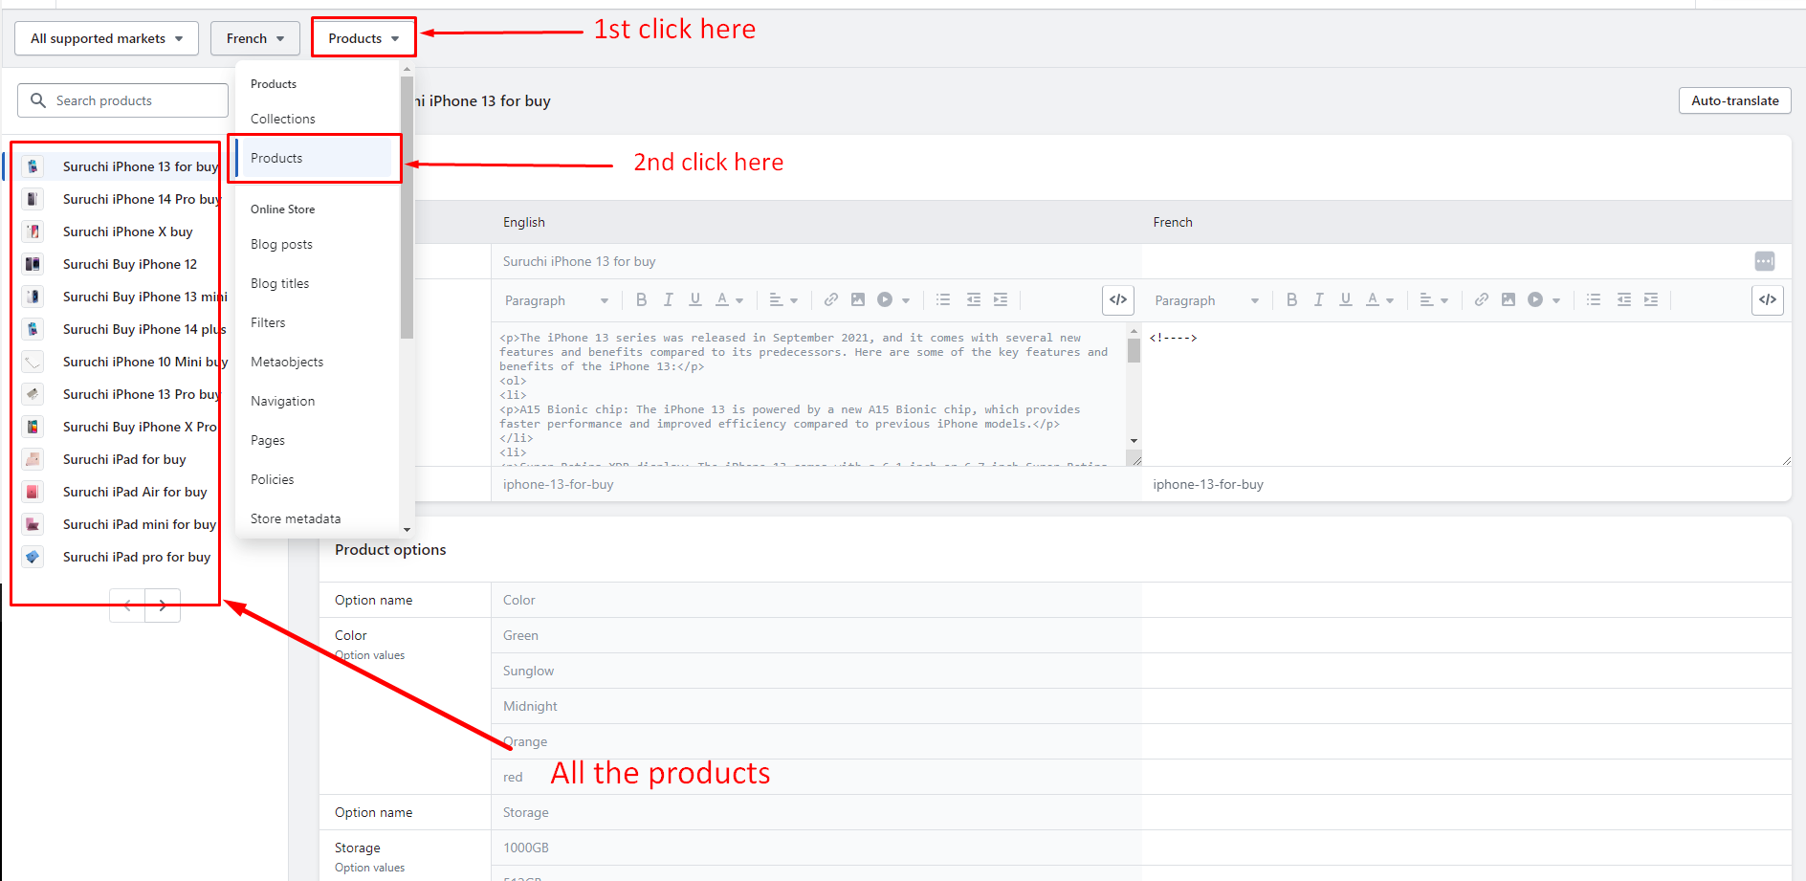Click the increase indent icon in French toolbar

1651,300
